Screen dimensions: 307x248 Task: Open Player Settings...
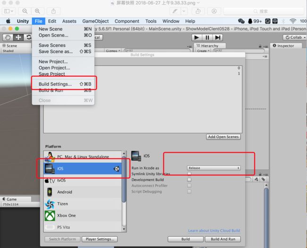[x=100, y=239]
